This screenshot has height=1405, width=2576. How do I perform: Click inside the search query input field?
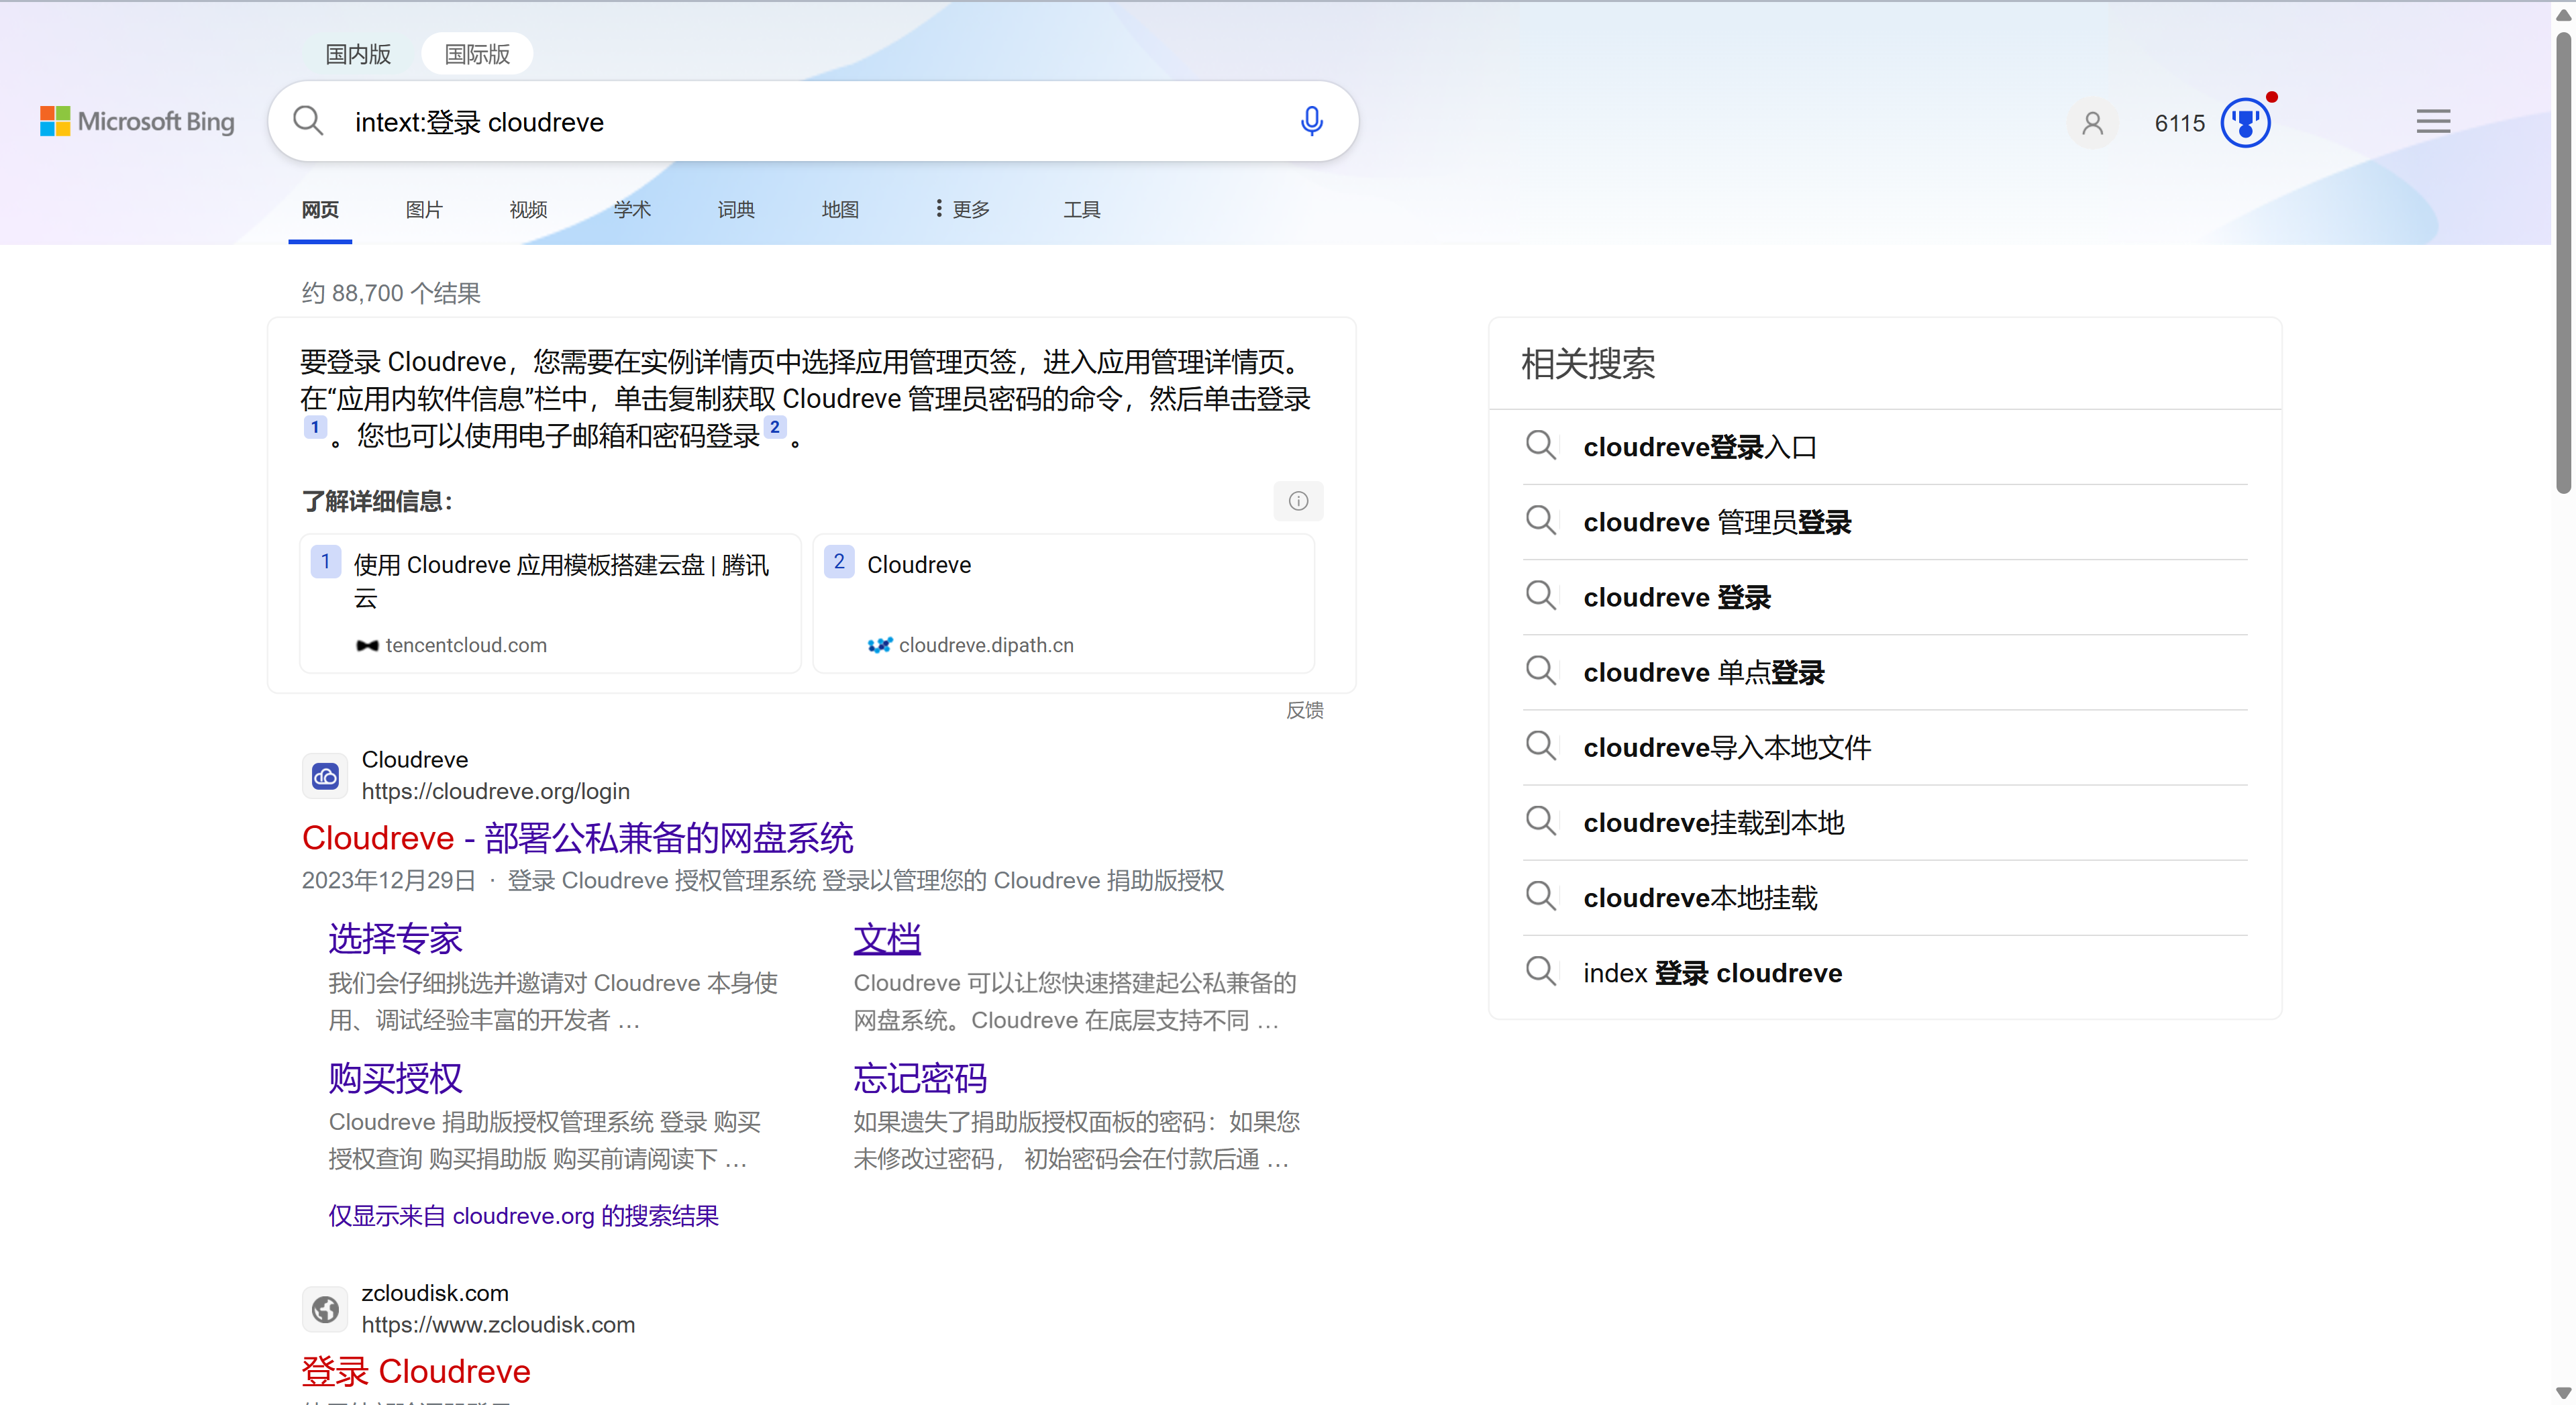coord(800,122)
